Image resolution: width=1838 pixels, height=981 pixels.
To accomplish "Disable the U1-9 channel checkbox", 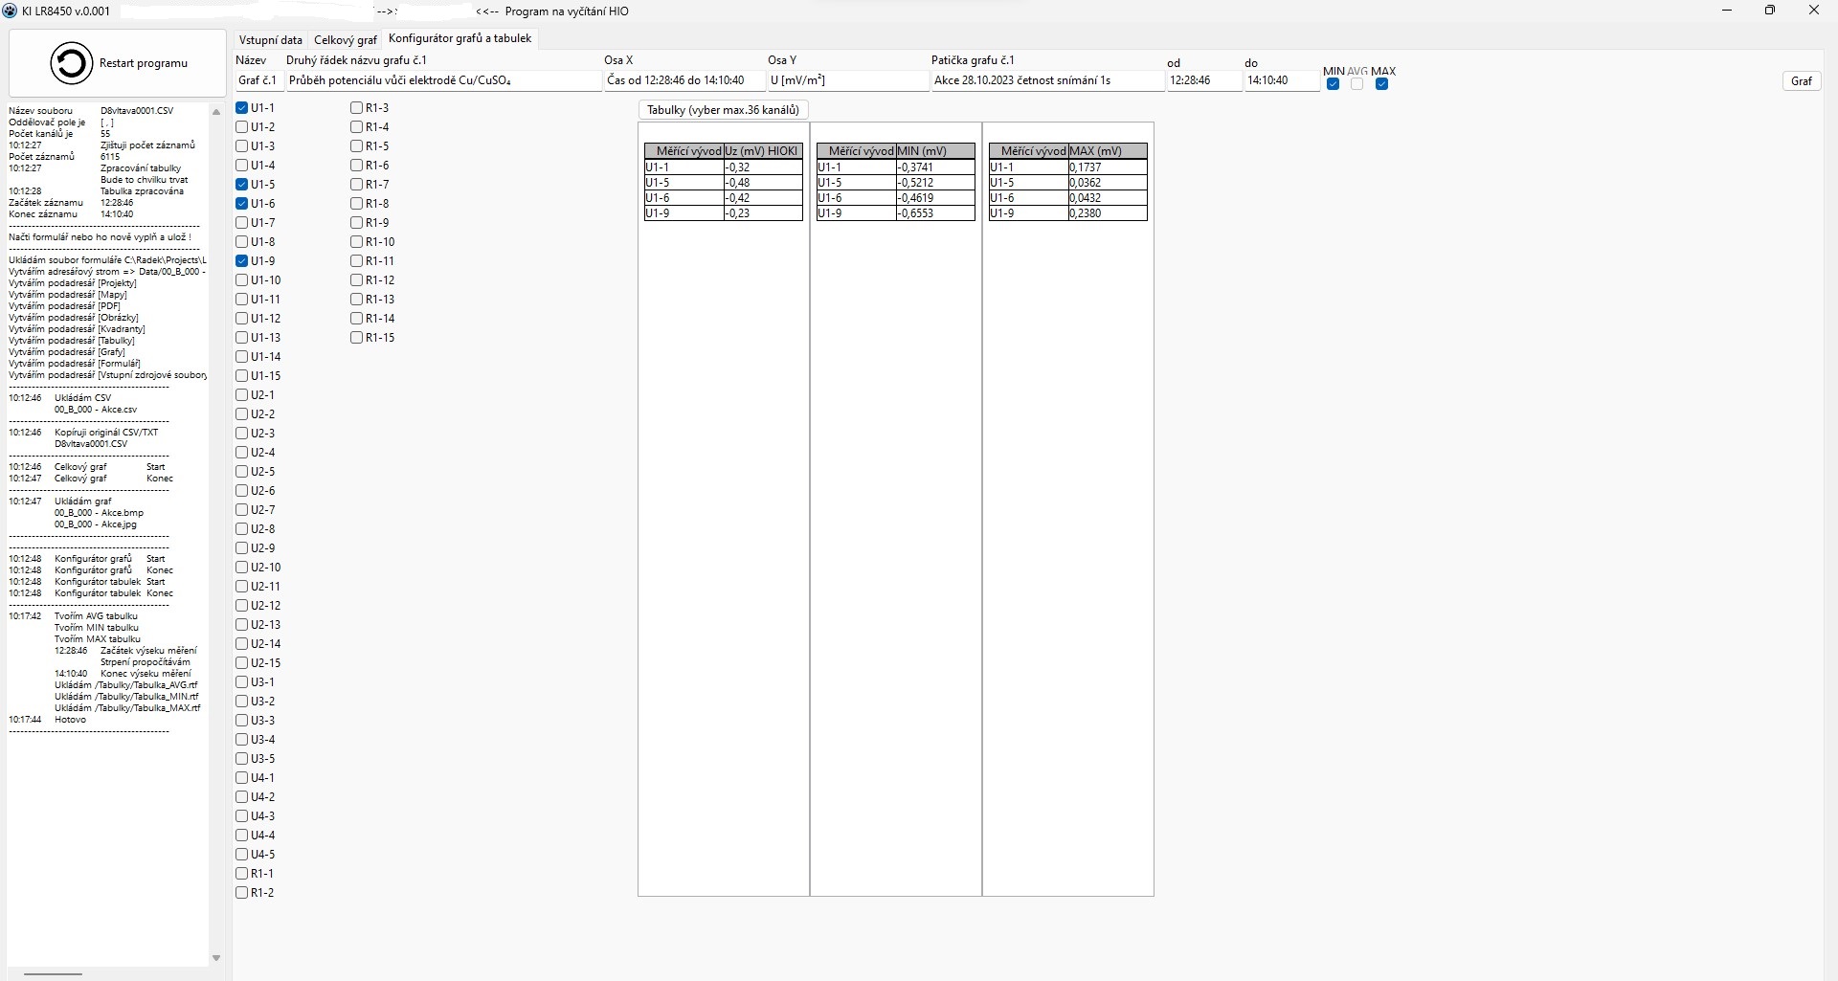I will click(x=242, y=261).
